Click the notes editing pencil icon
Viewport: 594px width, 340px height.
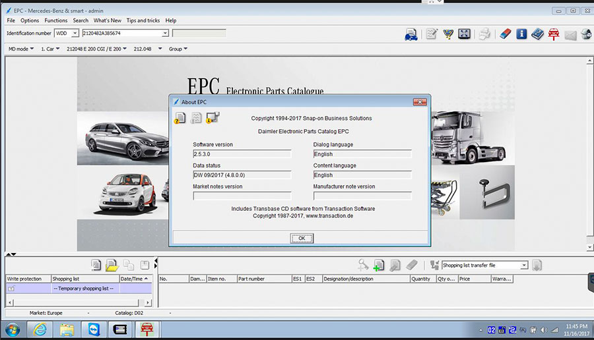(x=432, y=34)
